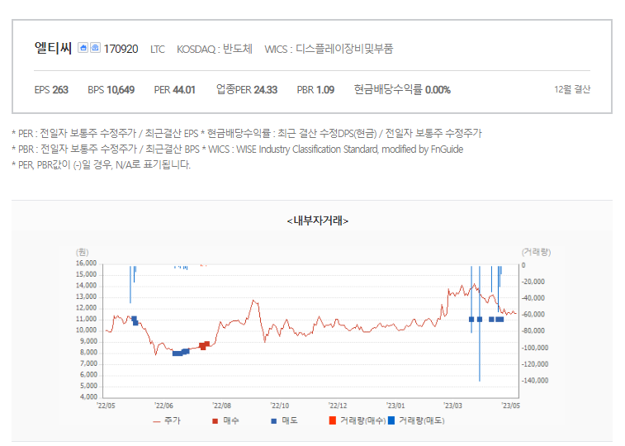625x446 pixels.
Task: Click the 거래량(매도) legend entry
Action: click(416, 420)
